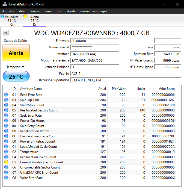The width and height of the screenshot is (184, 189).
Task: Open the Disco menu
Action: click(59, 11)
